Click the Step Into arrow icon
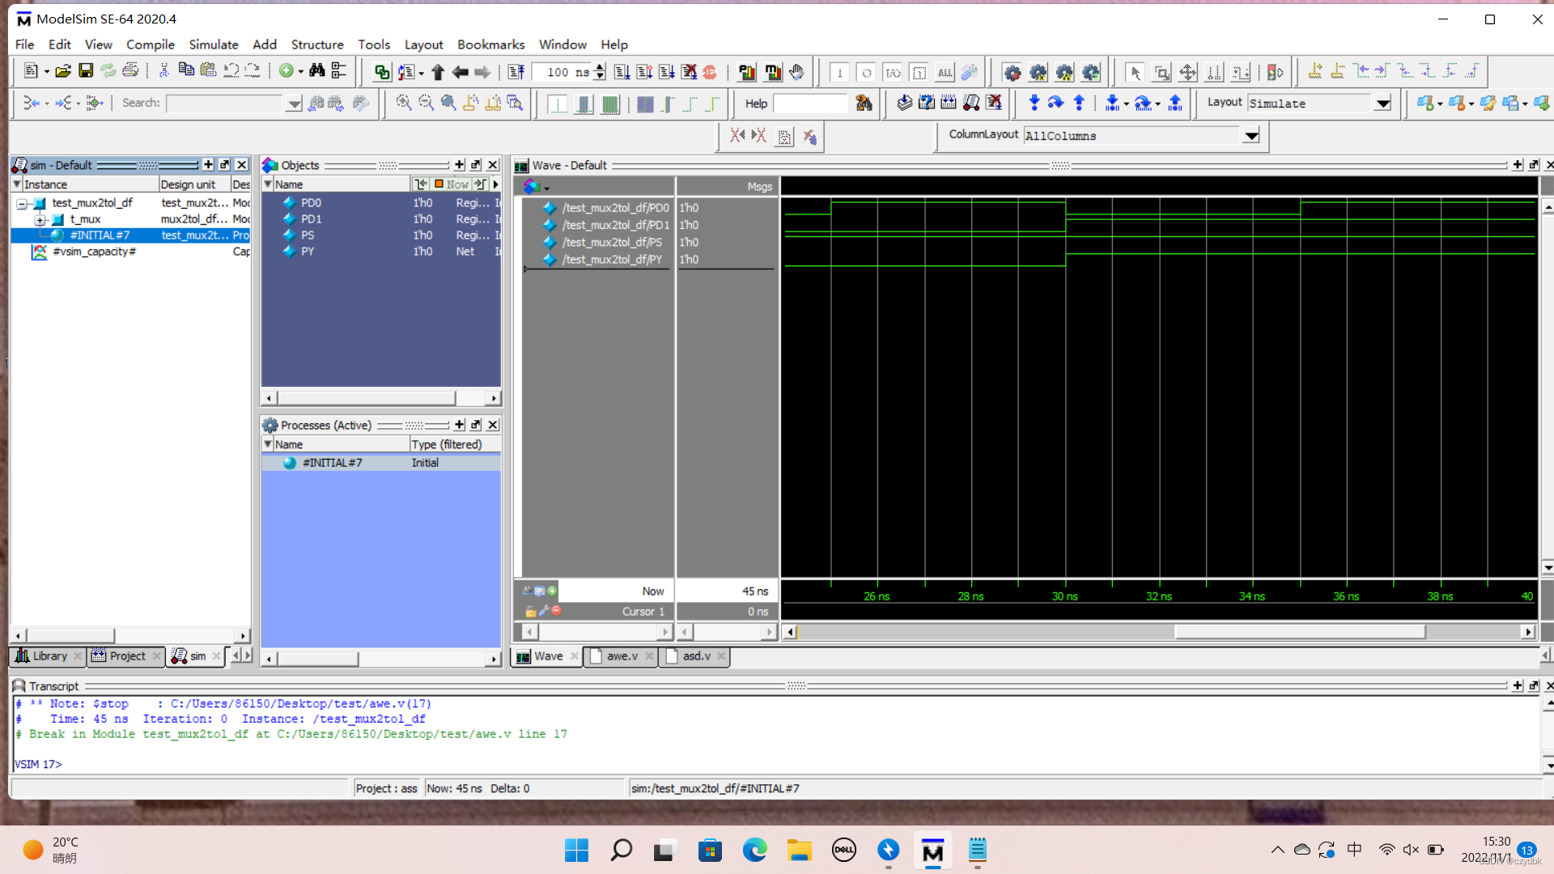This screenshot has height=874, width=1554. point(1034,103)
